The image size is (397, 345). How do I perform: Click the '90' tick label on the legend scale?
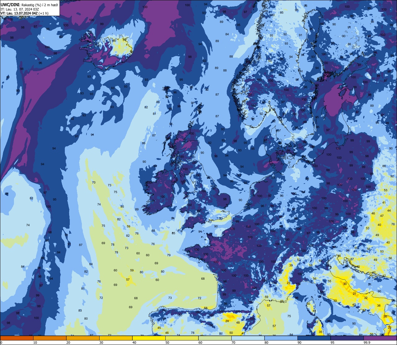pos(299,343)
